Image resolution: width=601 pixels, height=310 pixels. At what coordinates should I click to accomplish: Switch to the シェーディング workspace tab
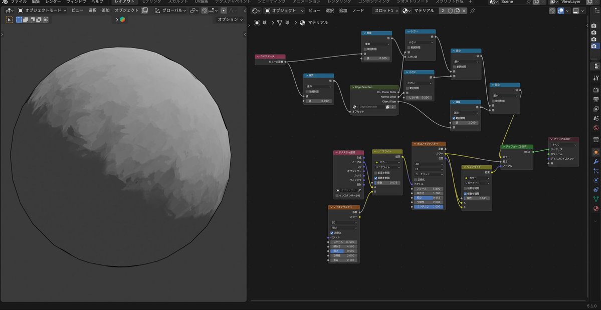[x=273, y=2]
